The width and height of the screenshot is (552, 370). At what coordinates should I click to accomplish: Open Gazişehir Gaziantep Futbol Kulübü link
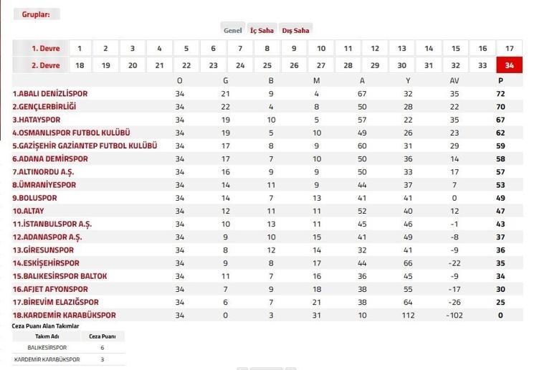click(85, 146)
